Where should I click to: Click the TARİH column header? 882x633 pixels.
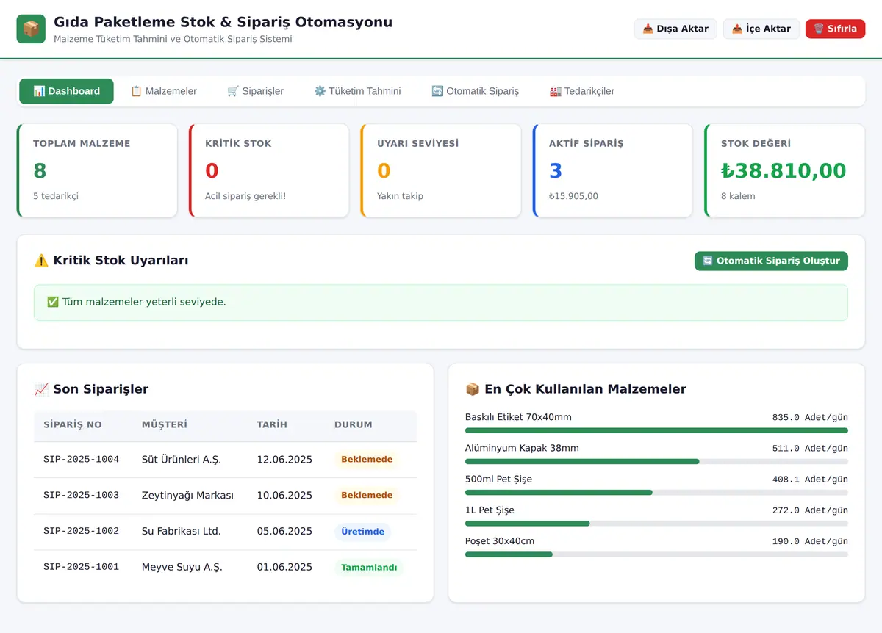[272, 424]
